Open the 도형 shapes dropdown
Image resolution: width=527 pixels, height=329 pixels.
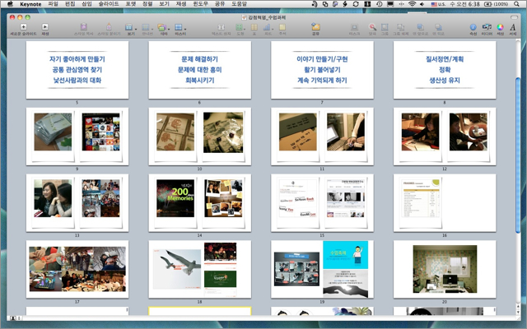[x=240, y=30]
